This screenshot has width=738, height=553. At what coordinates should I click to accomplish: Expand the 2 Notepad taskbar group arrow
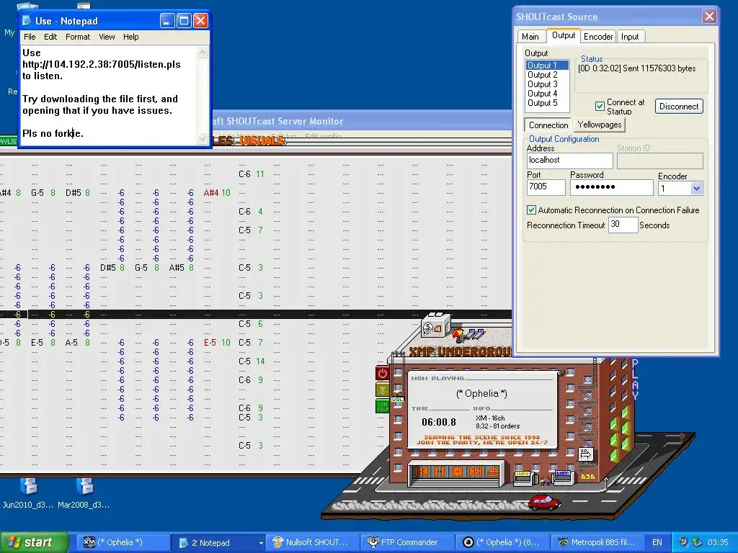coord(261,543)
